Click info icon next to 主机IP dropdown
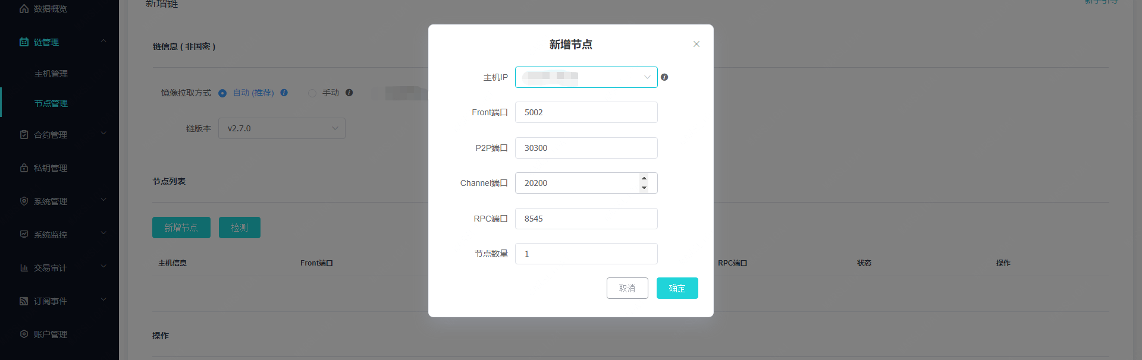 click(x=664, y=77)
